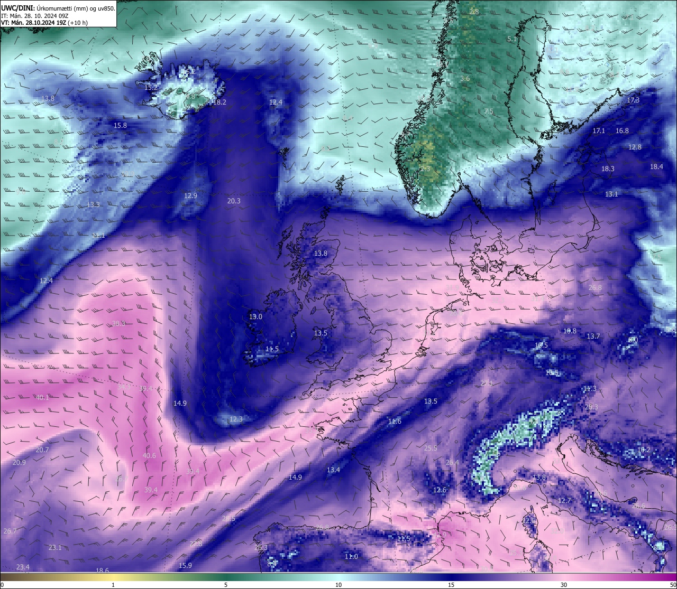Click the 16.8 value on the map
677x589 pixels.
622,130
